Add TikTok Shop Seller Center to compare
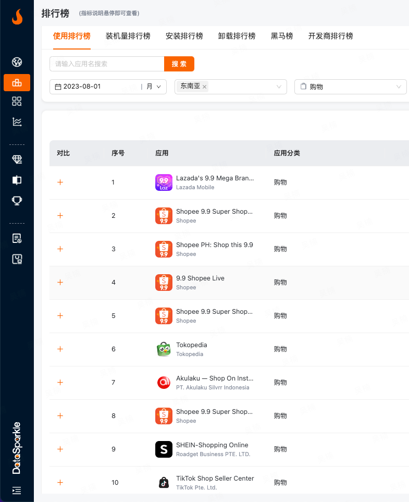Viewport: 409px width, 502px height. (x=60, y=483)
